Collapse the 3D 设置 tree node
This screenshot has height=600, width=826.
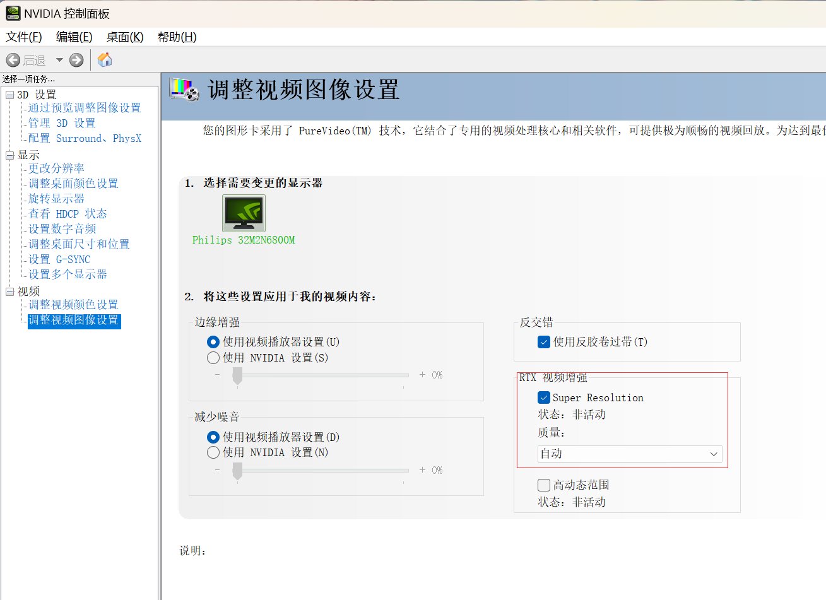tap(9, 95)
